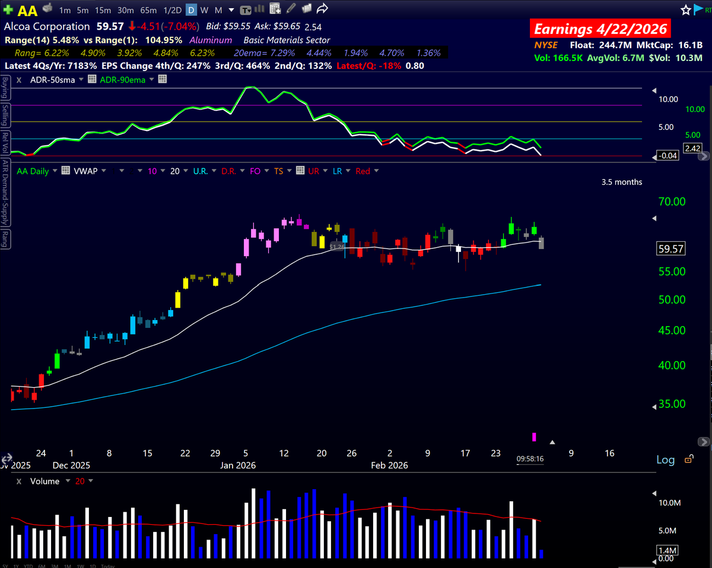Expand the VWAP dropdown arrow
Image resolution: width=712 pixels, height=568 pixels.
tap(104, 171)
